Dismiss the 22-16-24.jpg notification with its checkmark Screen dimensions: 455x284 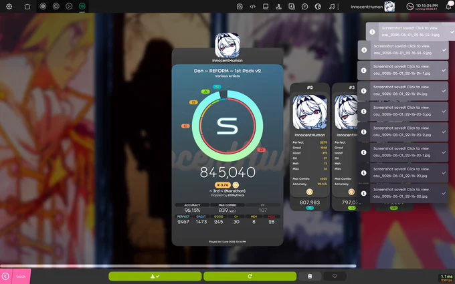444,91
